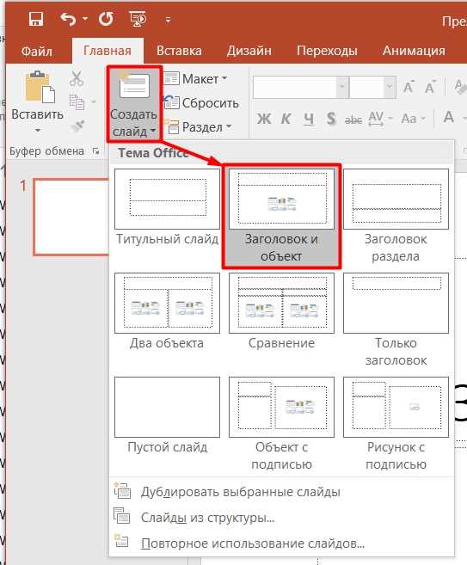The image size is (467, 565).
Task: Click the Redo/Repeat icon
Action: point(106,19)
